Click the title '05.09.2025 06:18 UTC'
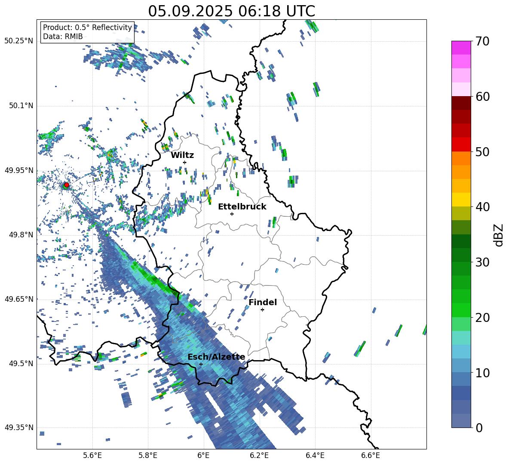 coord(231,11)
